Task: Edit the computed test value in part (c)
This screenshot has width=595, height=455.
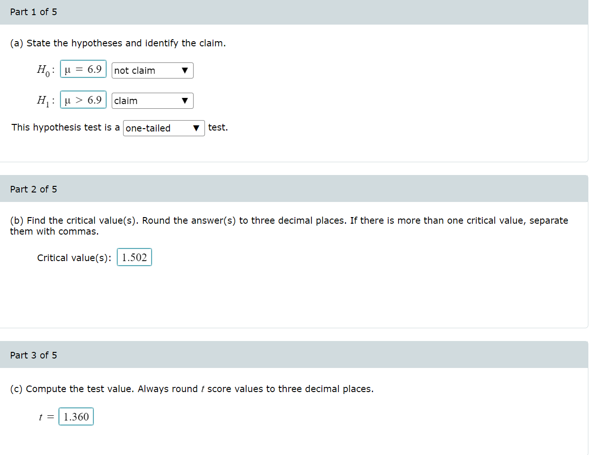Action: tap(76, 417)
